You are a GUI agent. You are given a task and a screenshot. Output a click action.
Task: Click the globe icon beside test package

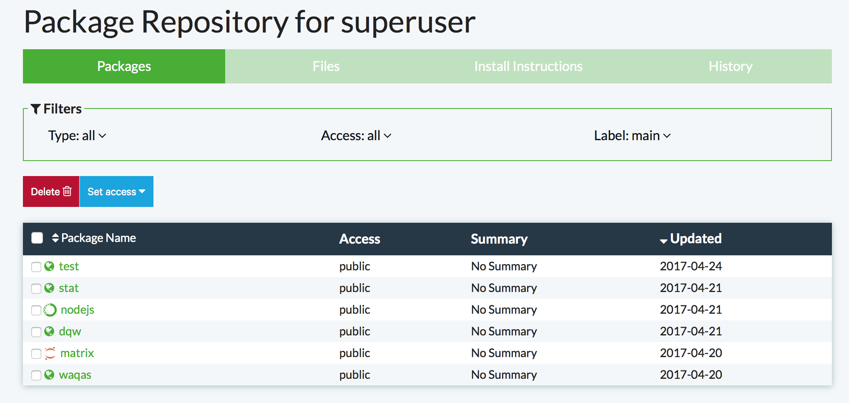(x=49, y=266)
